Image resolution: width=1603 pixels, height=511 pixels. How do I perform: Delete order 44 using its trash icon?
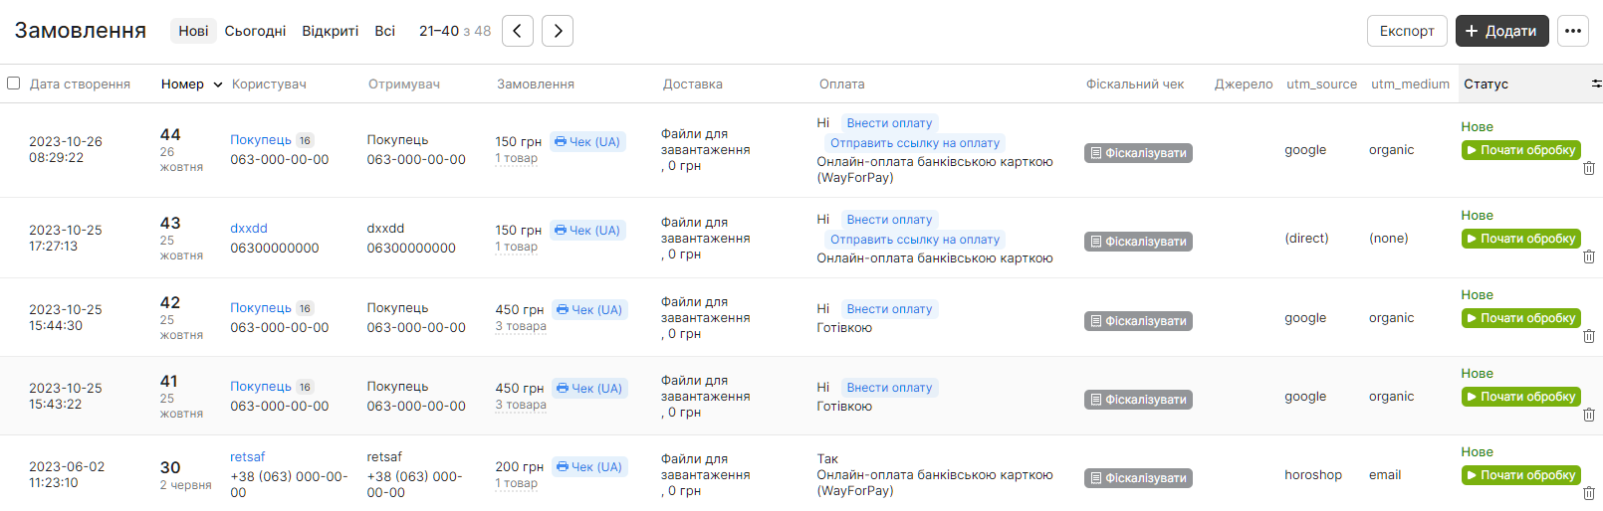pos(1589,168)
